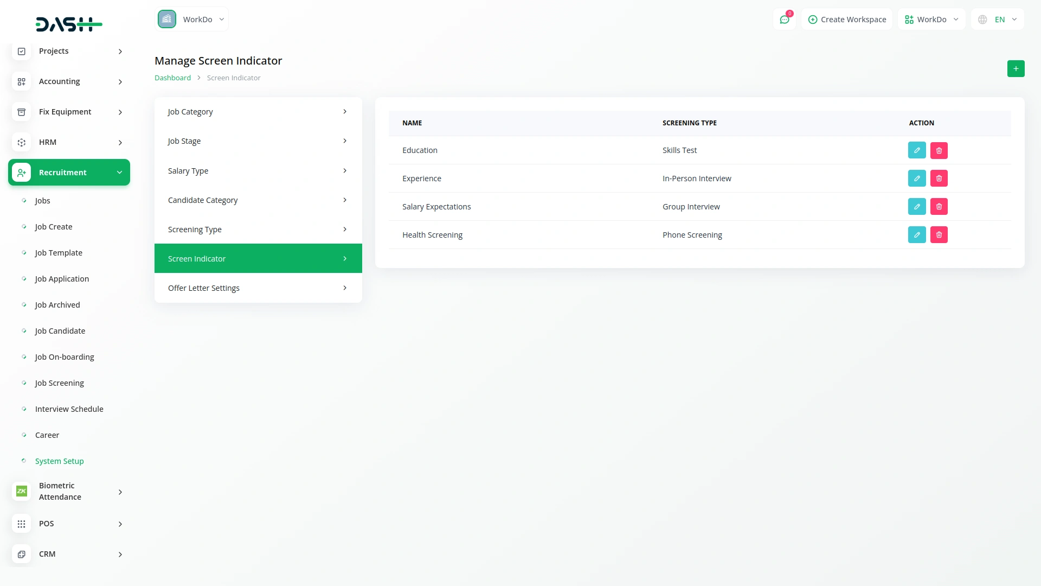Open the chat messages icon
Image resolution: width=1041 pixels, height=586 pixels.
785,20
